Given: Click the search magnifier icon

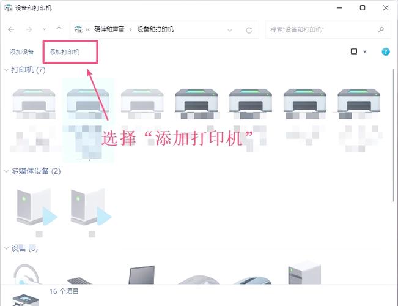Looking at the screenshot, I should (381, 30).
